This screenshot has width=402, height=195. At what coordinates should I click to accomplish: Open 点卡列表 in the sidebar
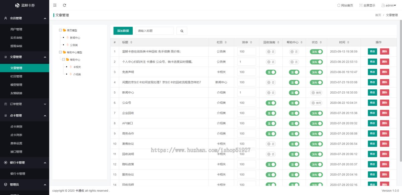coord(16,135)
